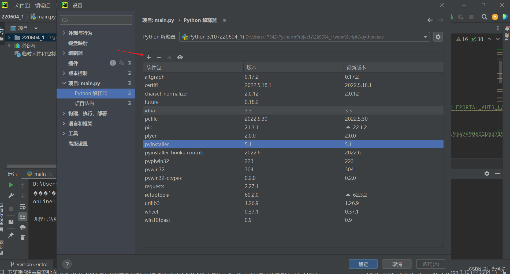The width and height of the screenshot is (510, 274).
Task: Open the 插件 settings page
Action: click(x=73, y=63)
